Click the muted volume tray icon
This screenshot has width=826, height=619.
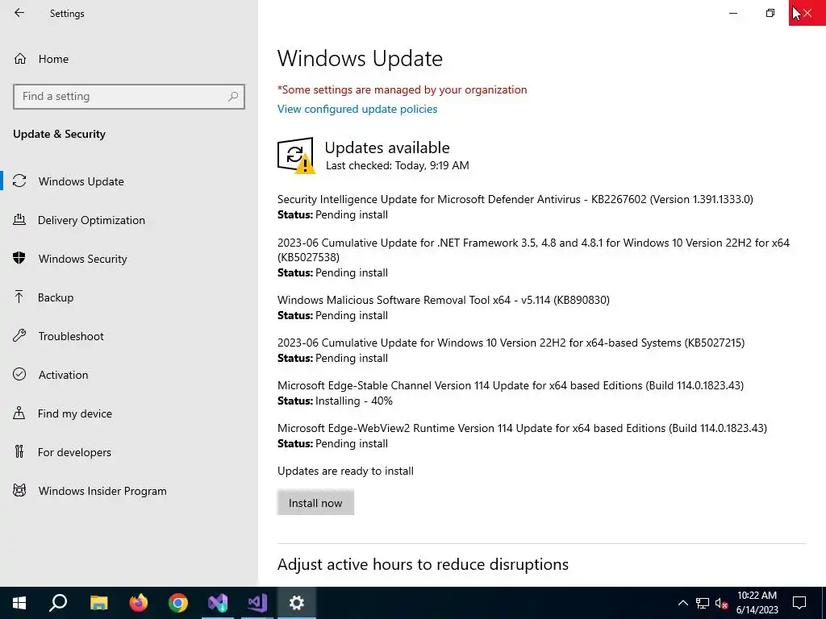coord(721,603)
